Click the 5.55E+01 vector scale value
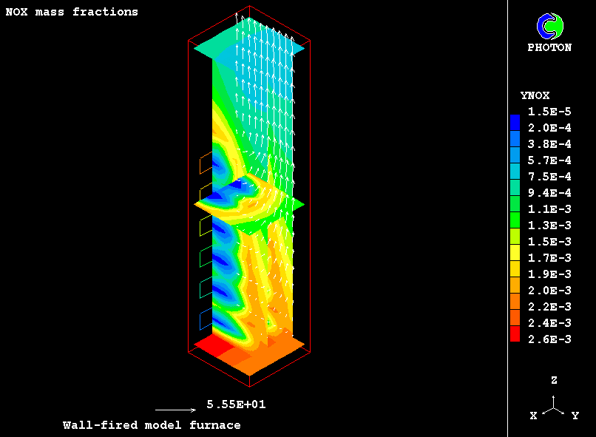596x437 pixels. (x=236, y=404)
